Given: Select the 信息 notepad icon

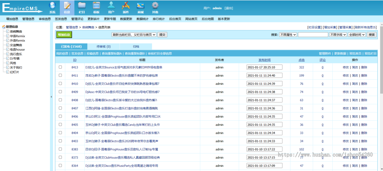Looking at the screenshot, I should coord(67,5).
